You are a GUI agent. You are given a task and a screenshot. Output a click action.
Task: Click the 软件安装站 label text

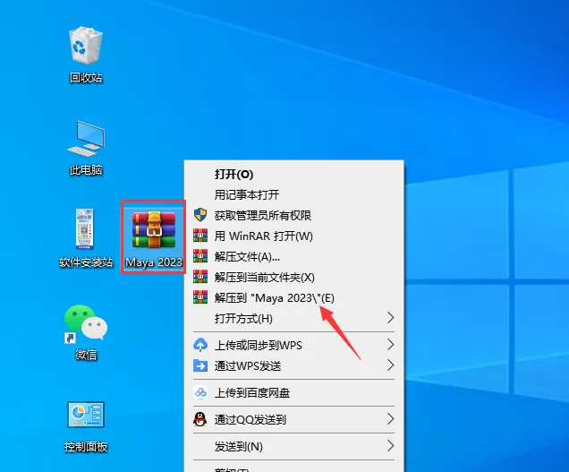click(x=86, y=262)
